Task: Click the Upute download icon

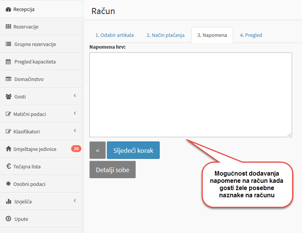Action: (8, 219)
